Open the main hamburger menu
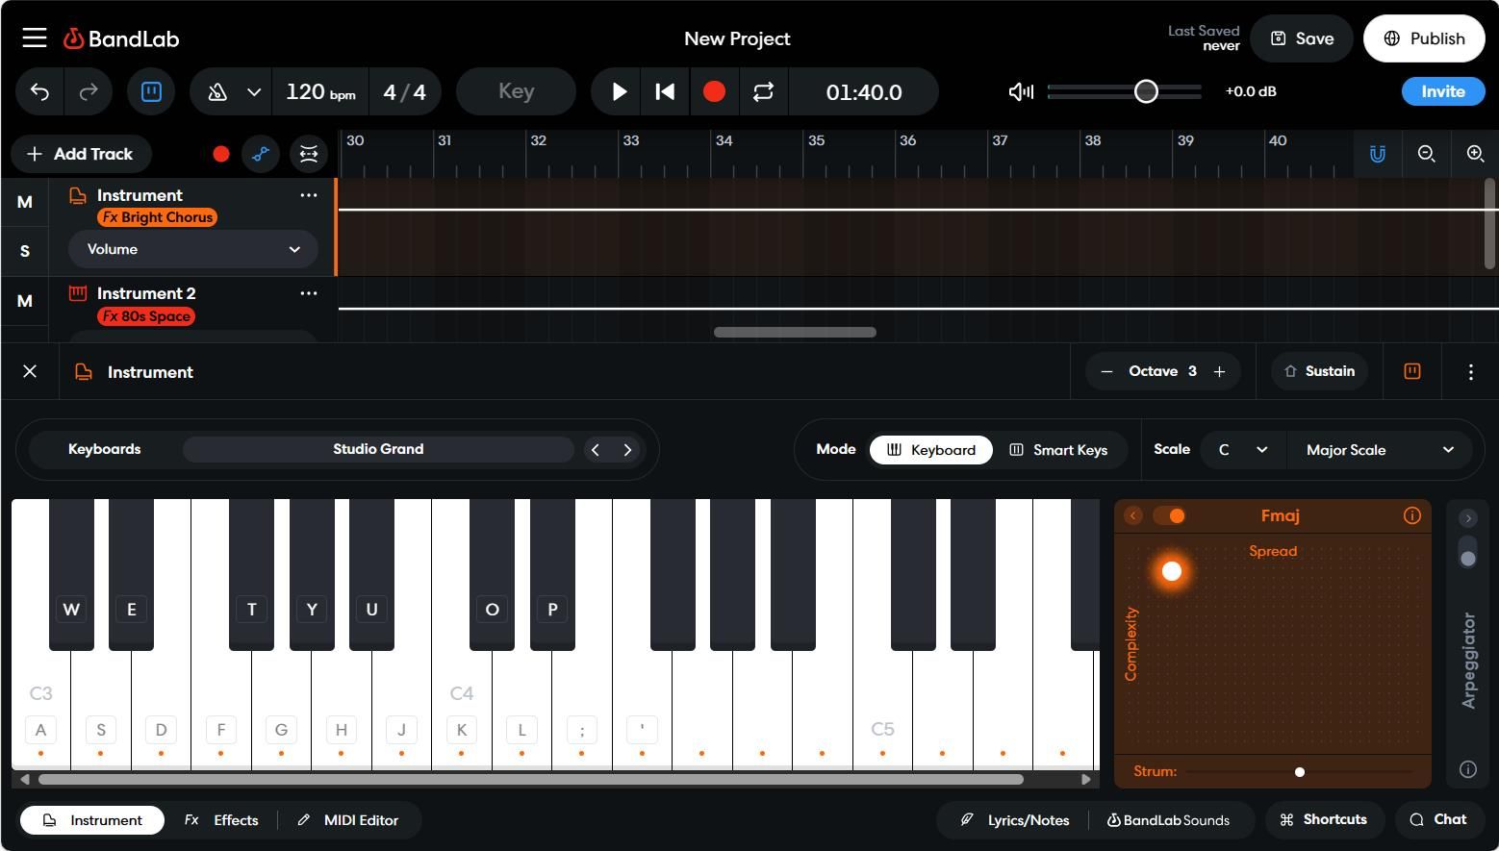 pyautogui.click(x=33, y=38)
